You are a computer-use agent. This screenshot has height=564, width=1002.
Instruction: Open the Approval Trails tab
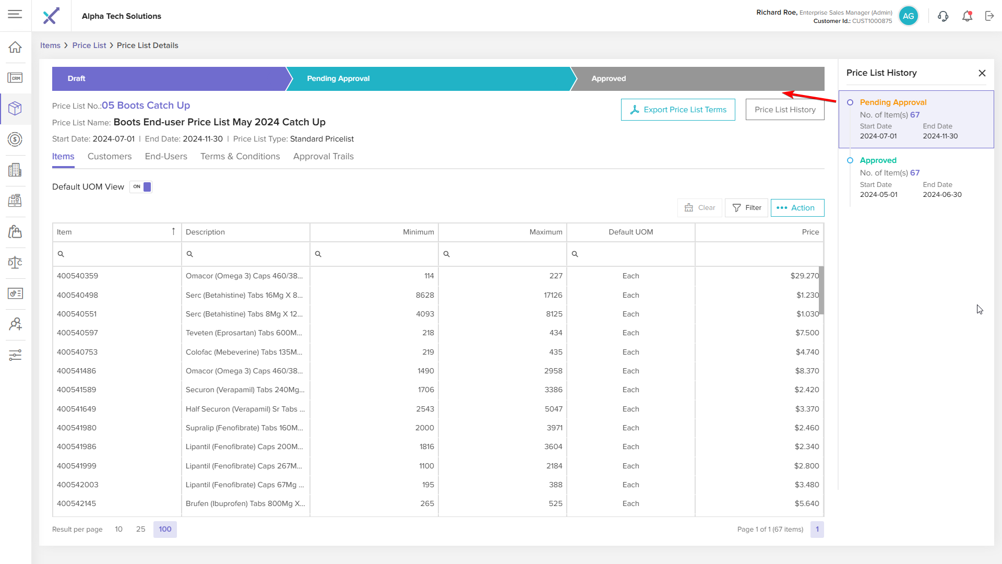323,157
